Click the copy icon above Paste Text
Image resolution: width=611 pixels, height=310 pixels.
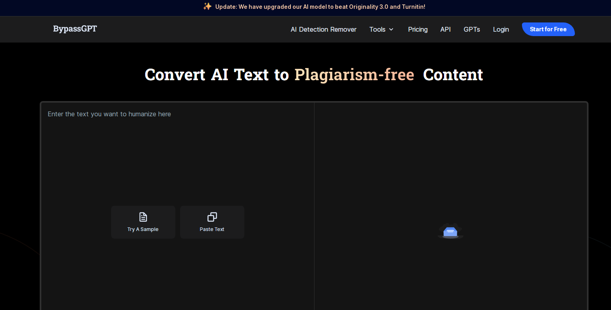(x=212, y=217)
